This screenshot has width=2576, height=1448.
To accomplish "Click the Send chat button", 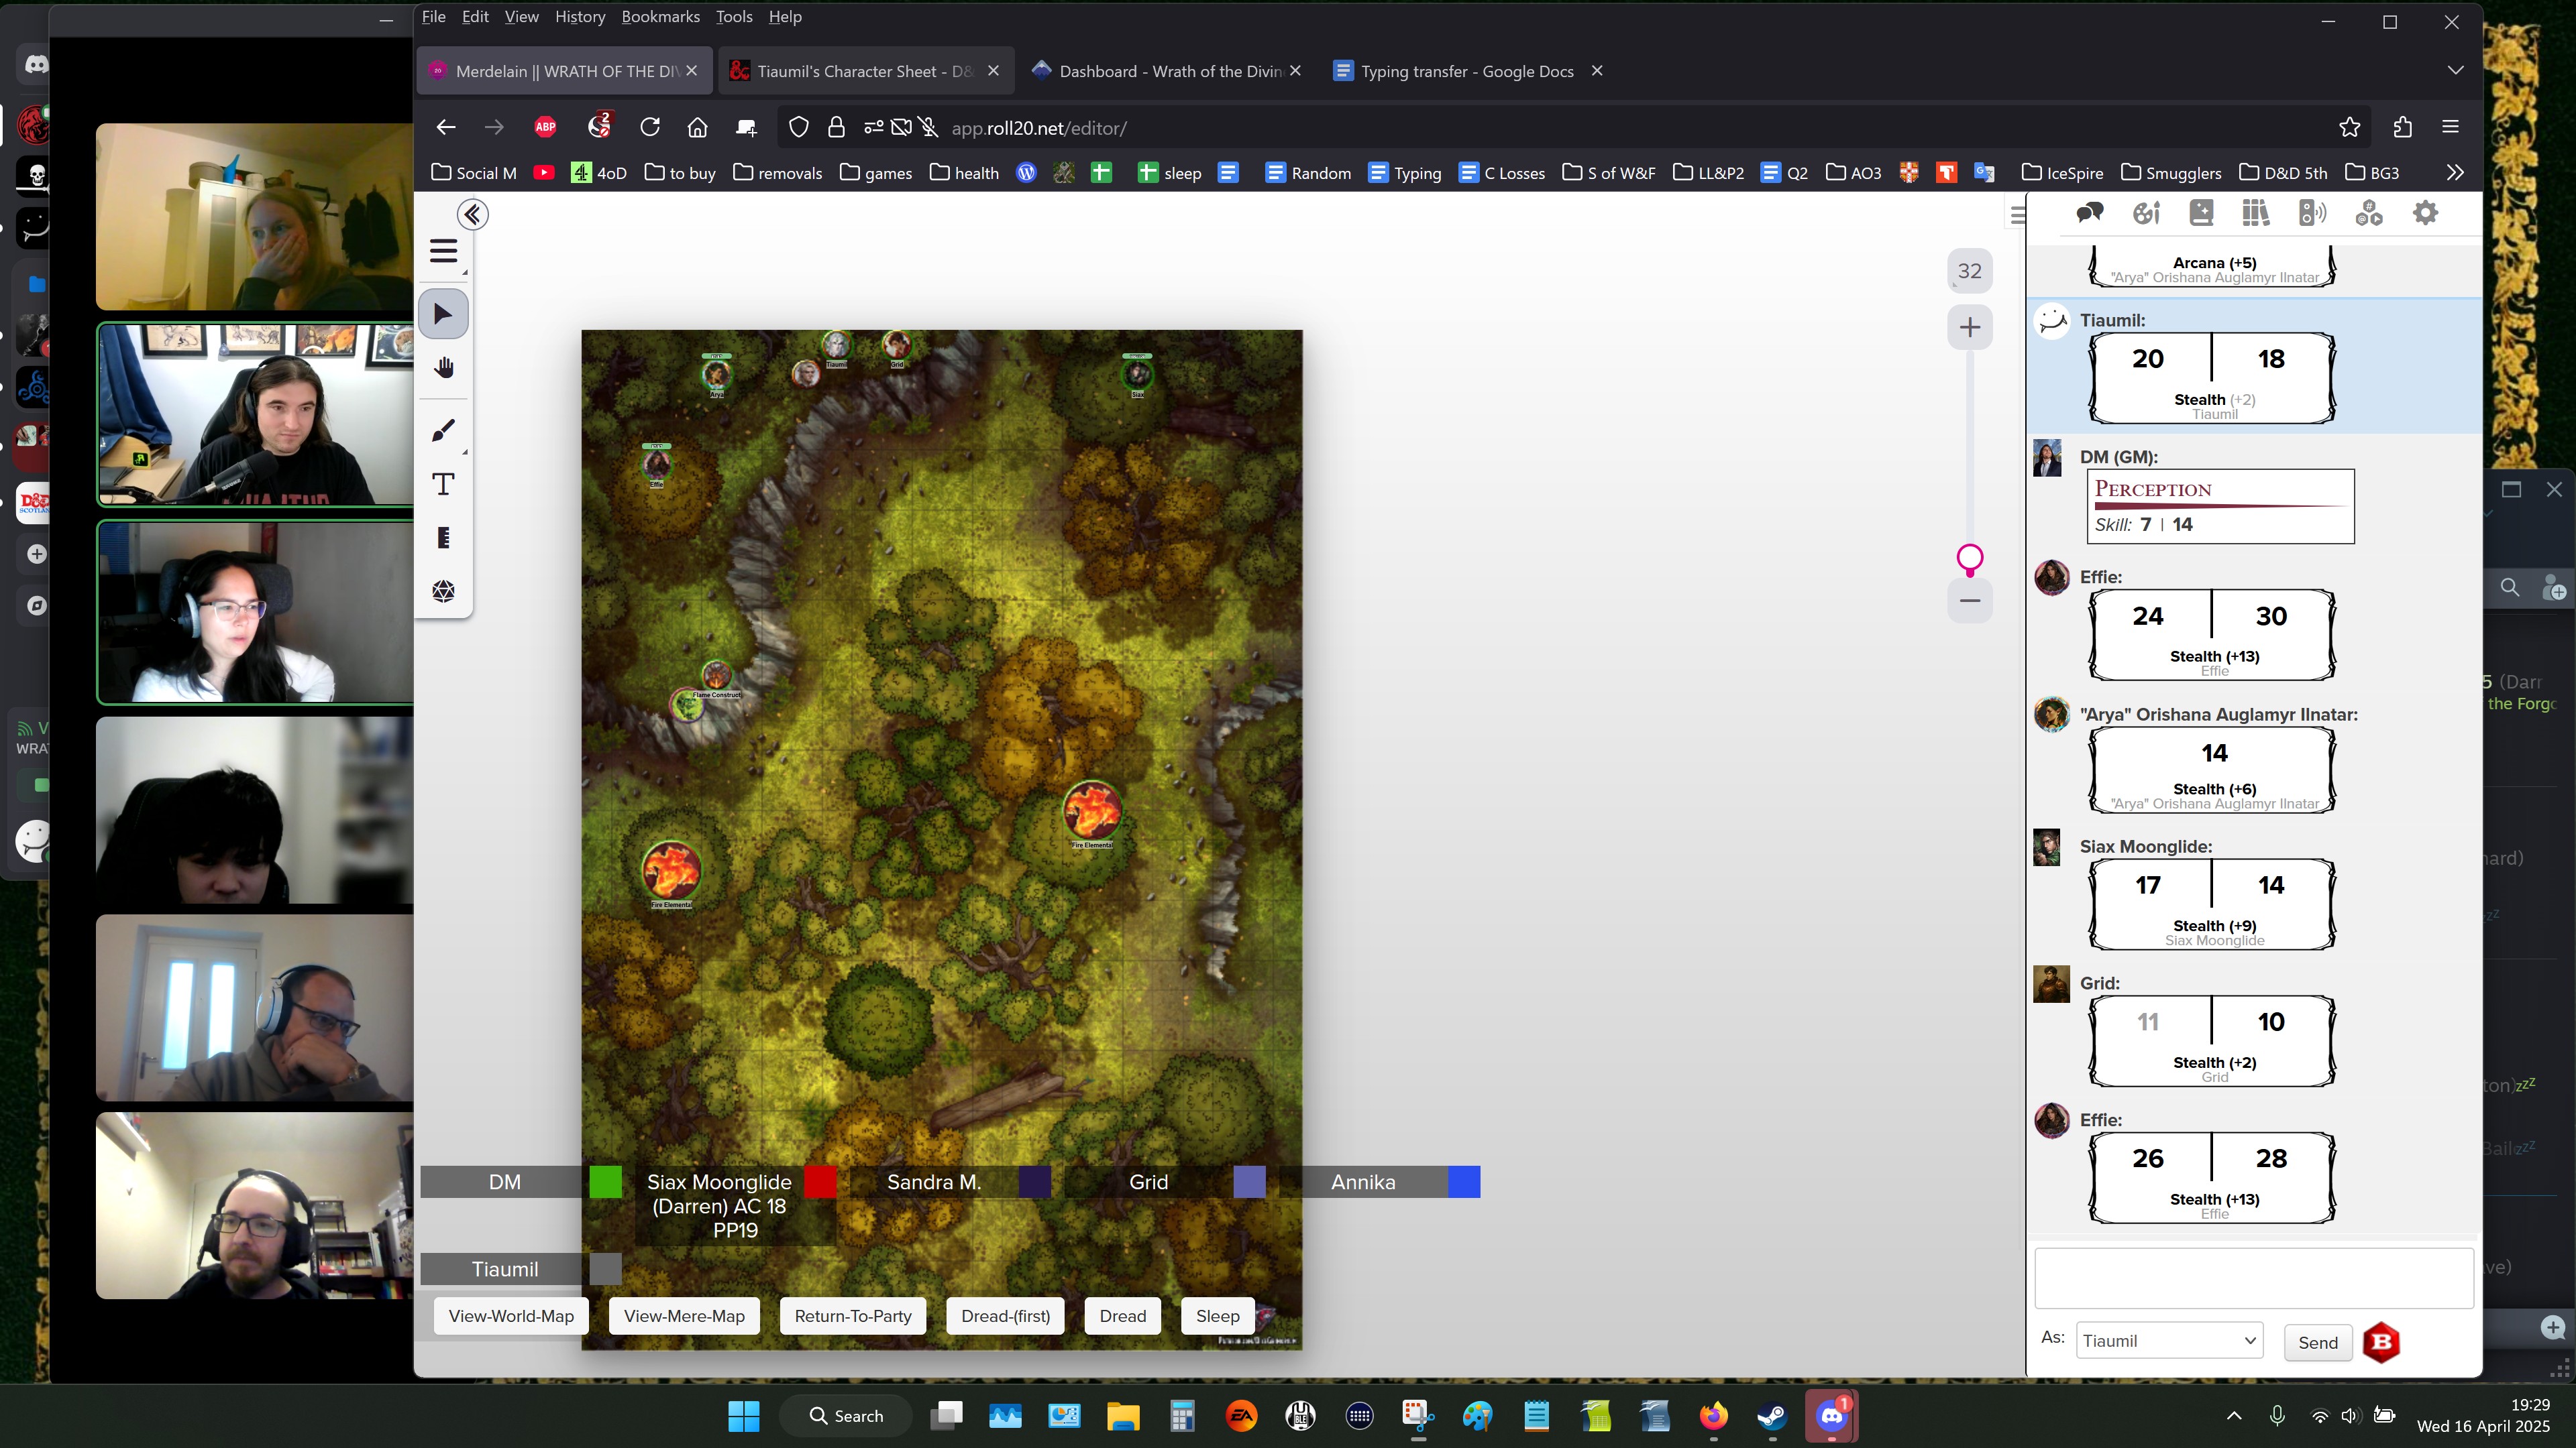I will [x=2317, y=1342].
